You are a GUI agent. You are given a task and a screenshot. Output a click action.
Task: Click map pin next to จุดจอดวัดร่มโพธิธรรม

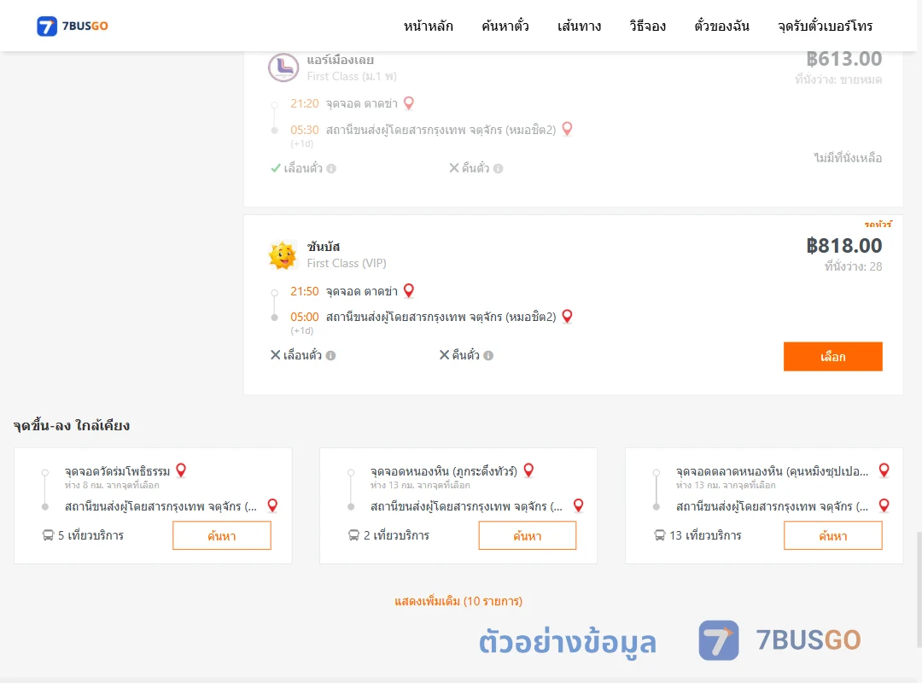click(181, 470)
